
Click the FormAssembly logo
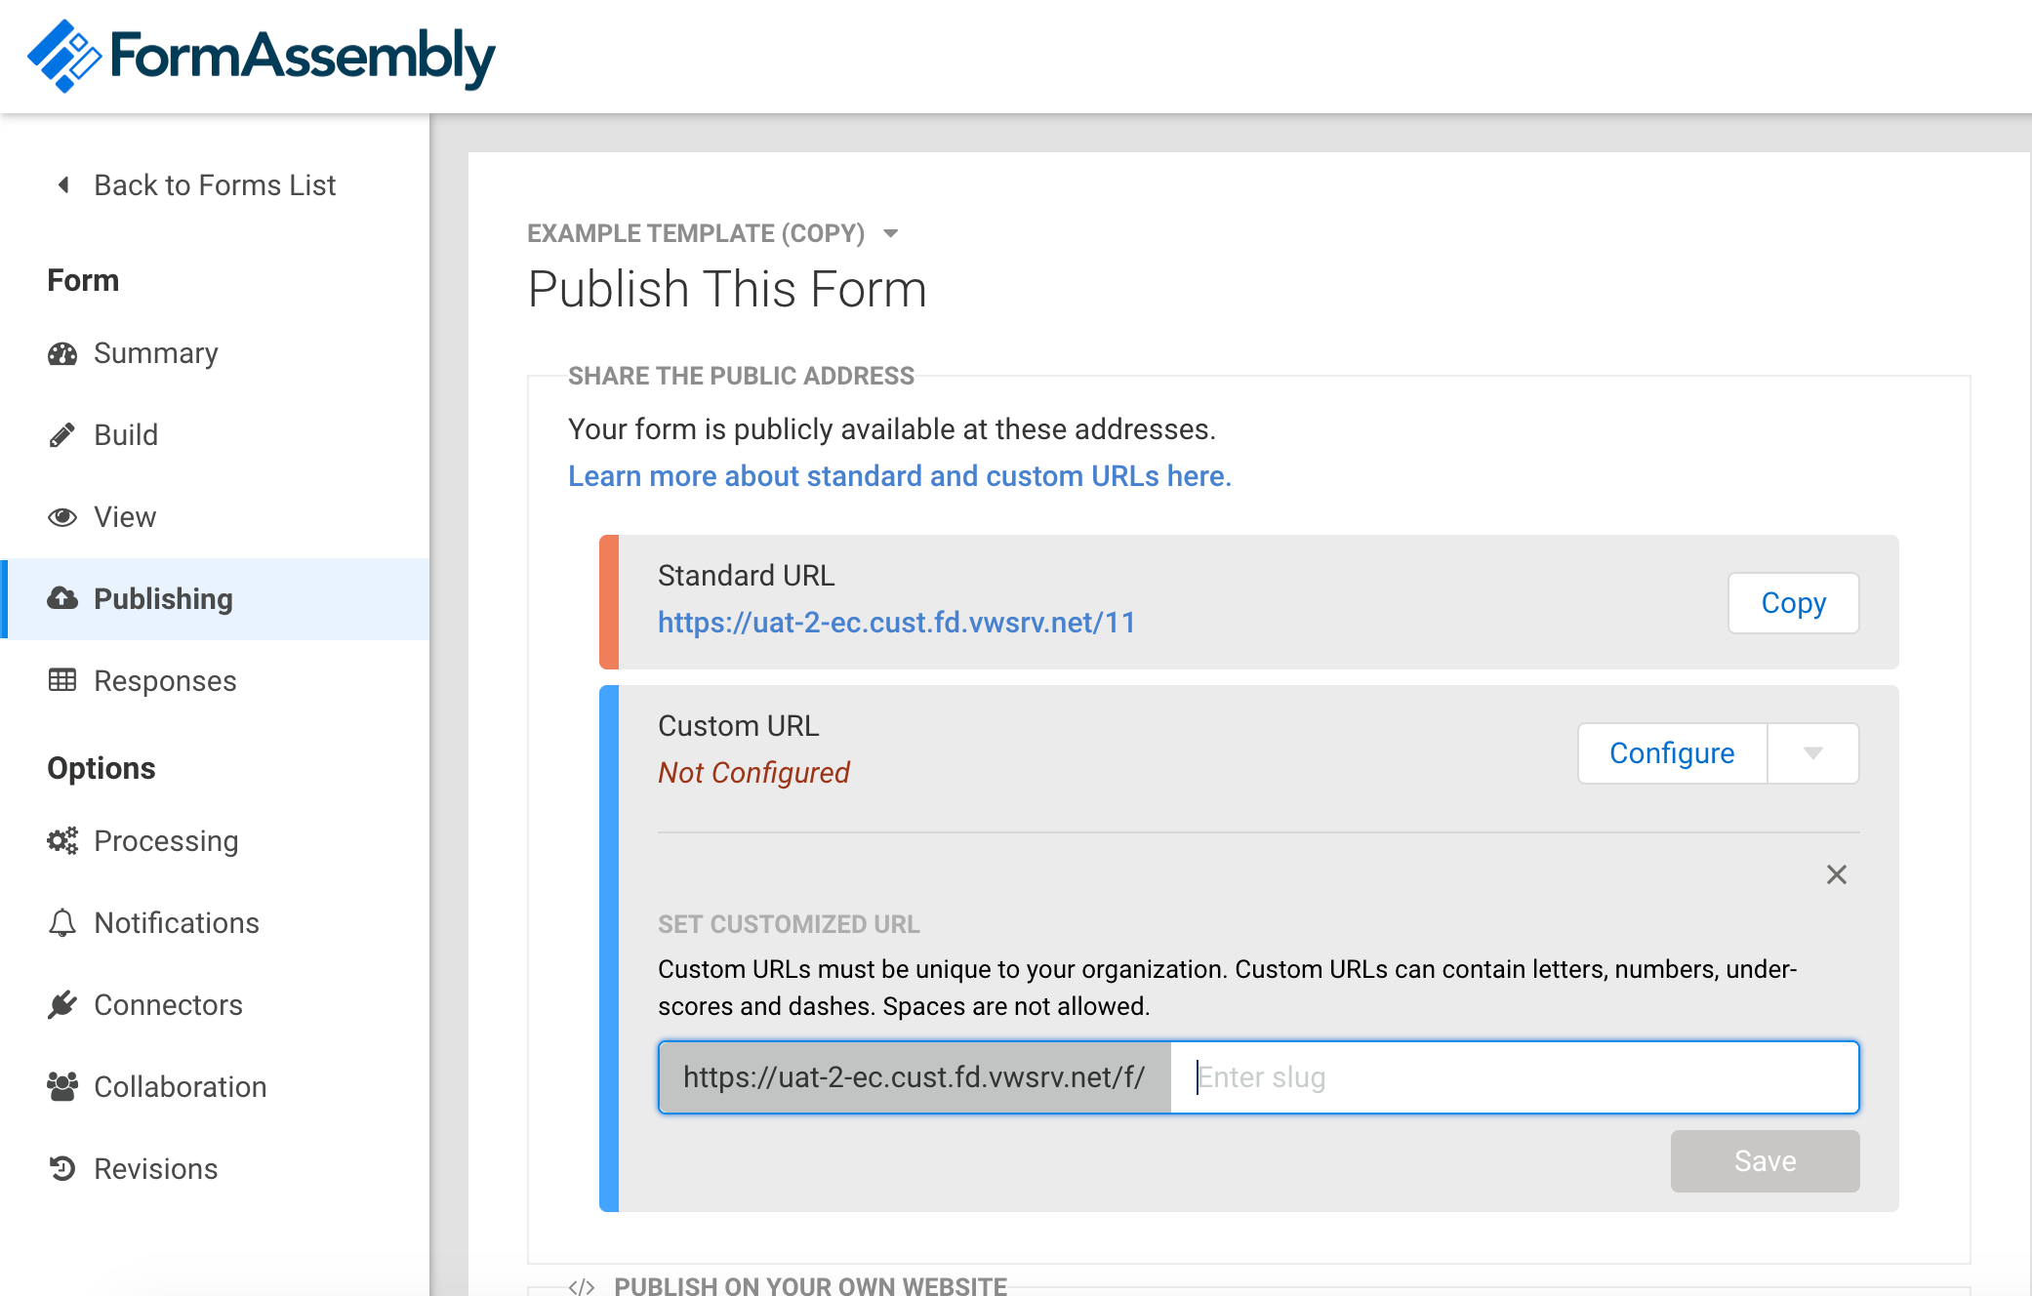pyautogui.click(x=262, y=57)
